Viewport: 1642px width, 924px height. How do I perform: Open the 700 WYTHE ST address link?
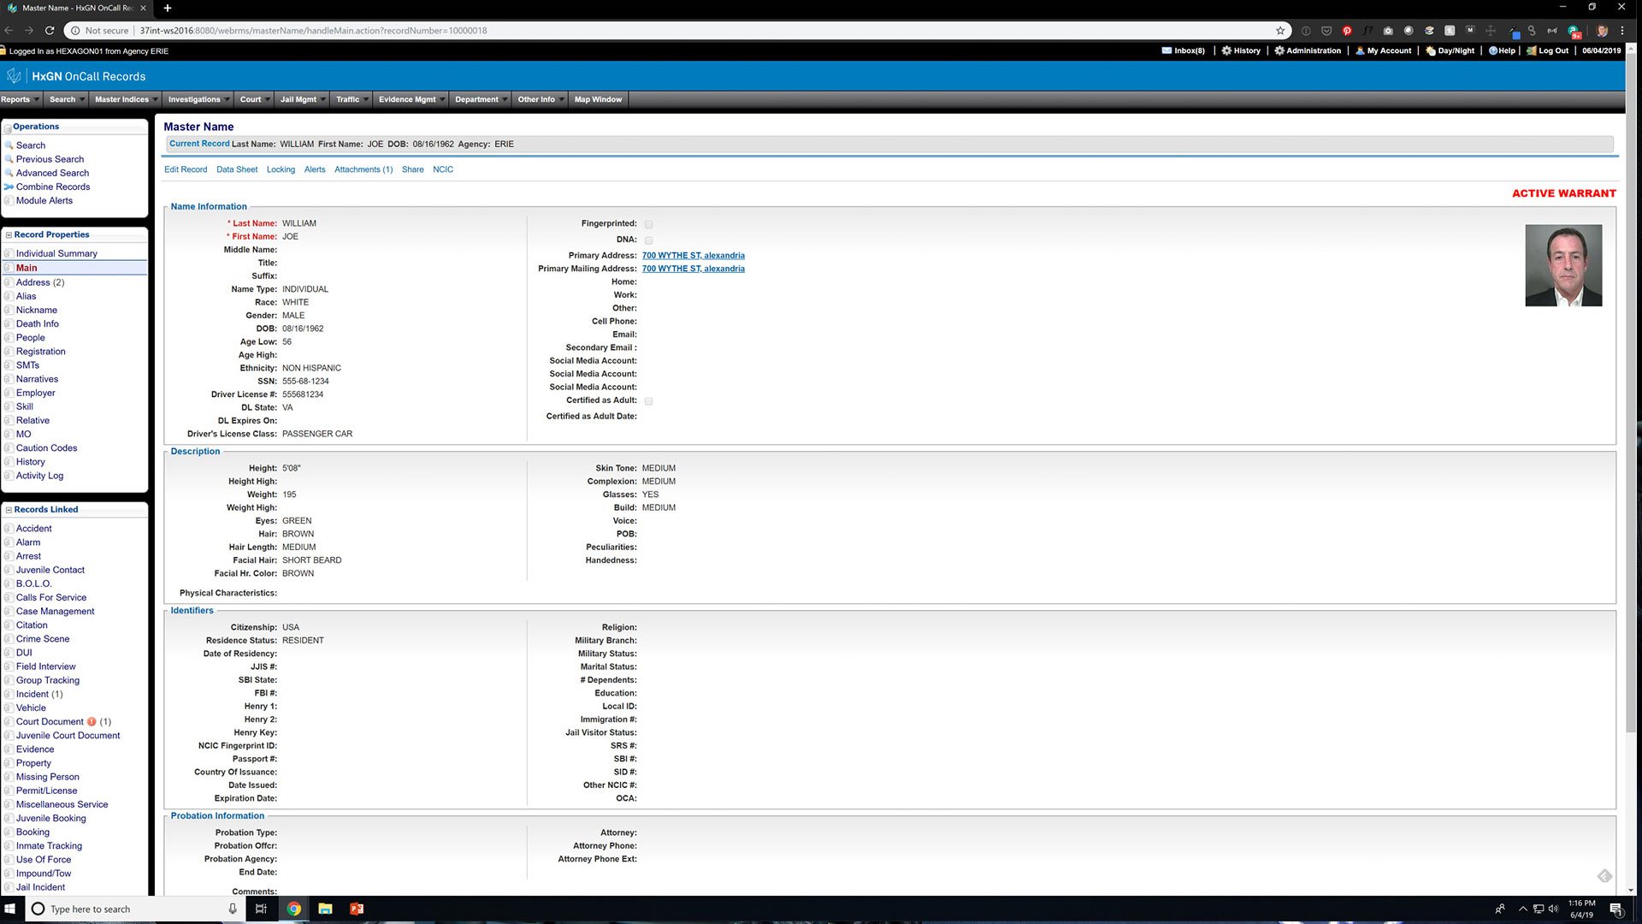[x=693, y=255]
